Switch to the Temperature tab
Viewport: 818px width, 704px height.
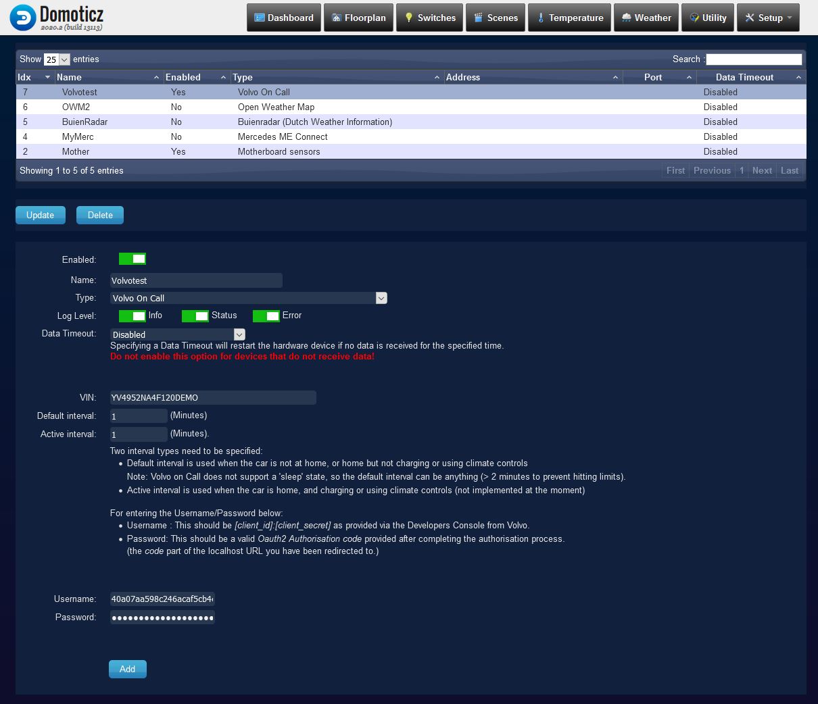click(x=569, y=18)
